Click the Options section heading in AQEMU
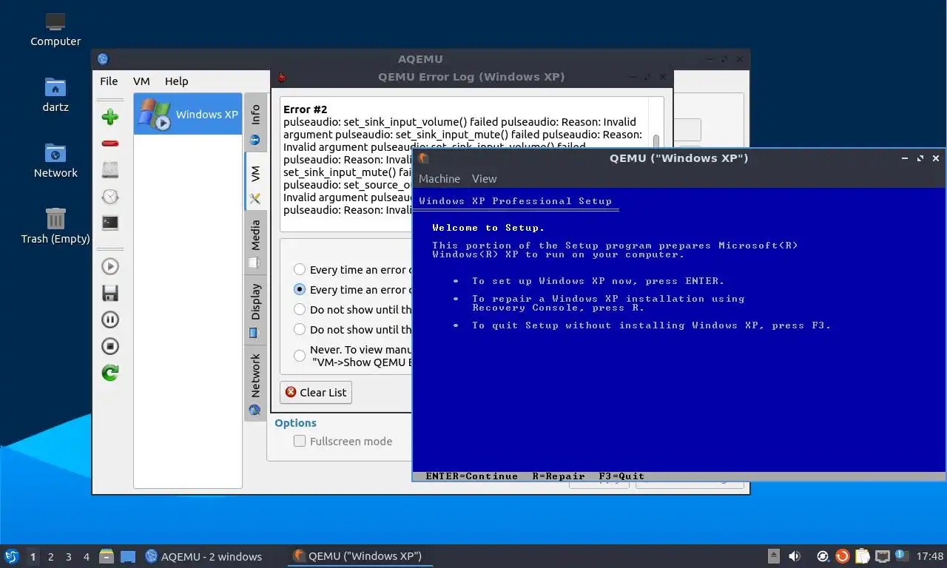 coord(295,423)
